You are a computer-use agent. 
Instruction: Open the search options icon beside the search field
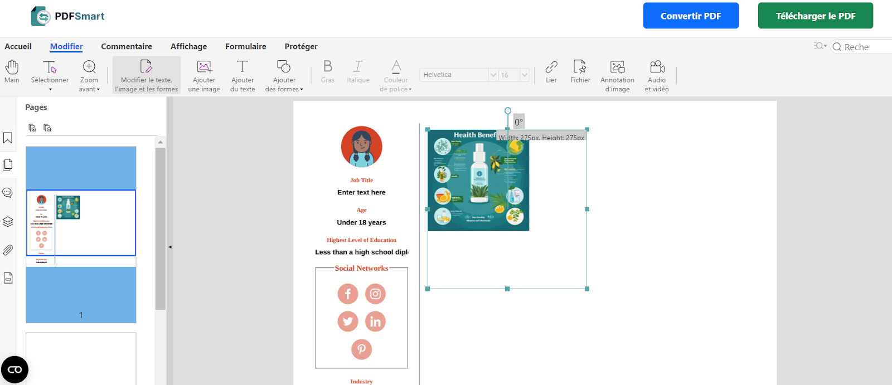pyautogui.click(x=820, y=46)
